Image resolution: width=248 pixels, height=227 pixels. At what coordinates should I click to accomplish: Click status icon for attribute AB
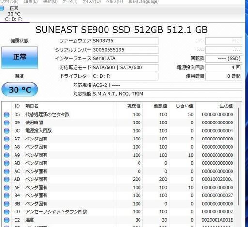coord(7,163)
